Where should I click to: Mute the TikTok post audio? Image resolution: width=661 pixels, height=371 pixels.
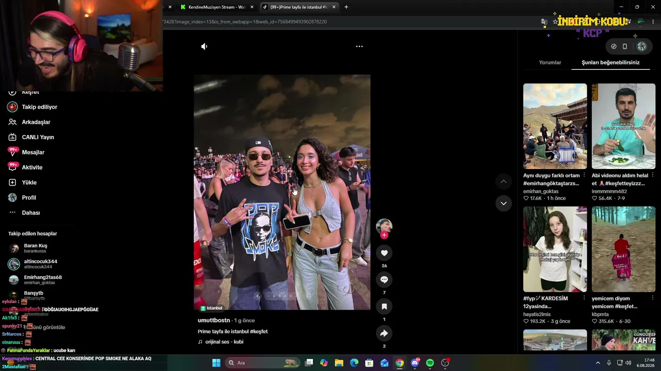coord(204,46)
